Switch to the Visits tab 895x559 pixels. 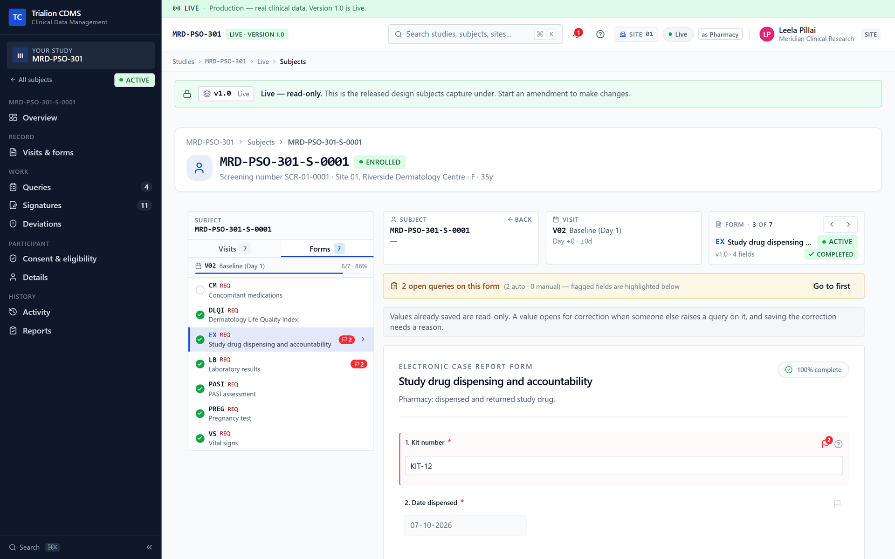point(234,249)
